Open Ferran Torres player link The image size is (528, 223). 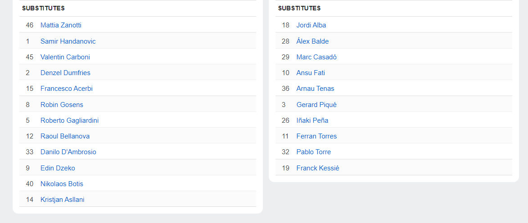point(316,136)
